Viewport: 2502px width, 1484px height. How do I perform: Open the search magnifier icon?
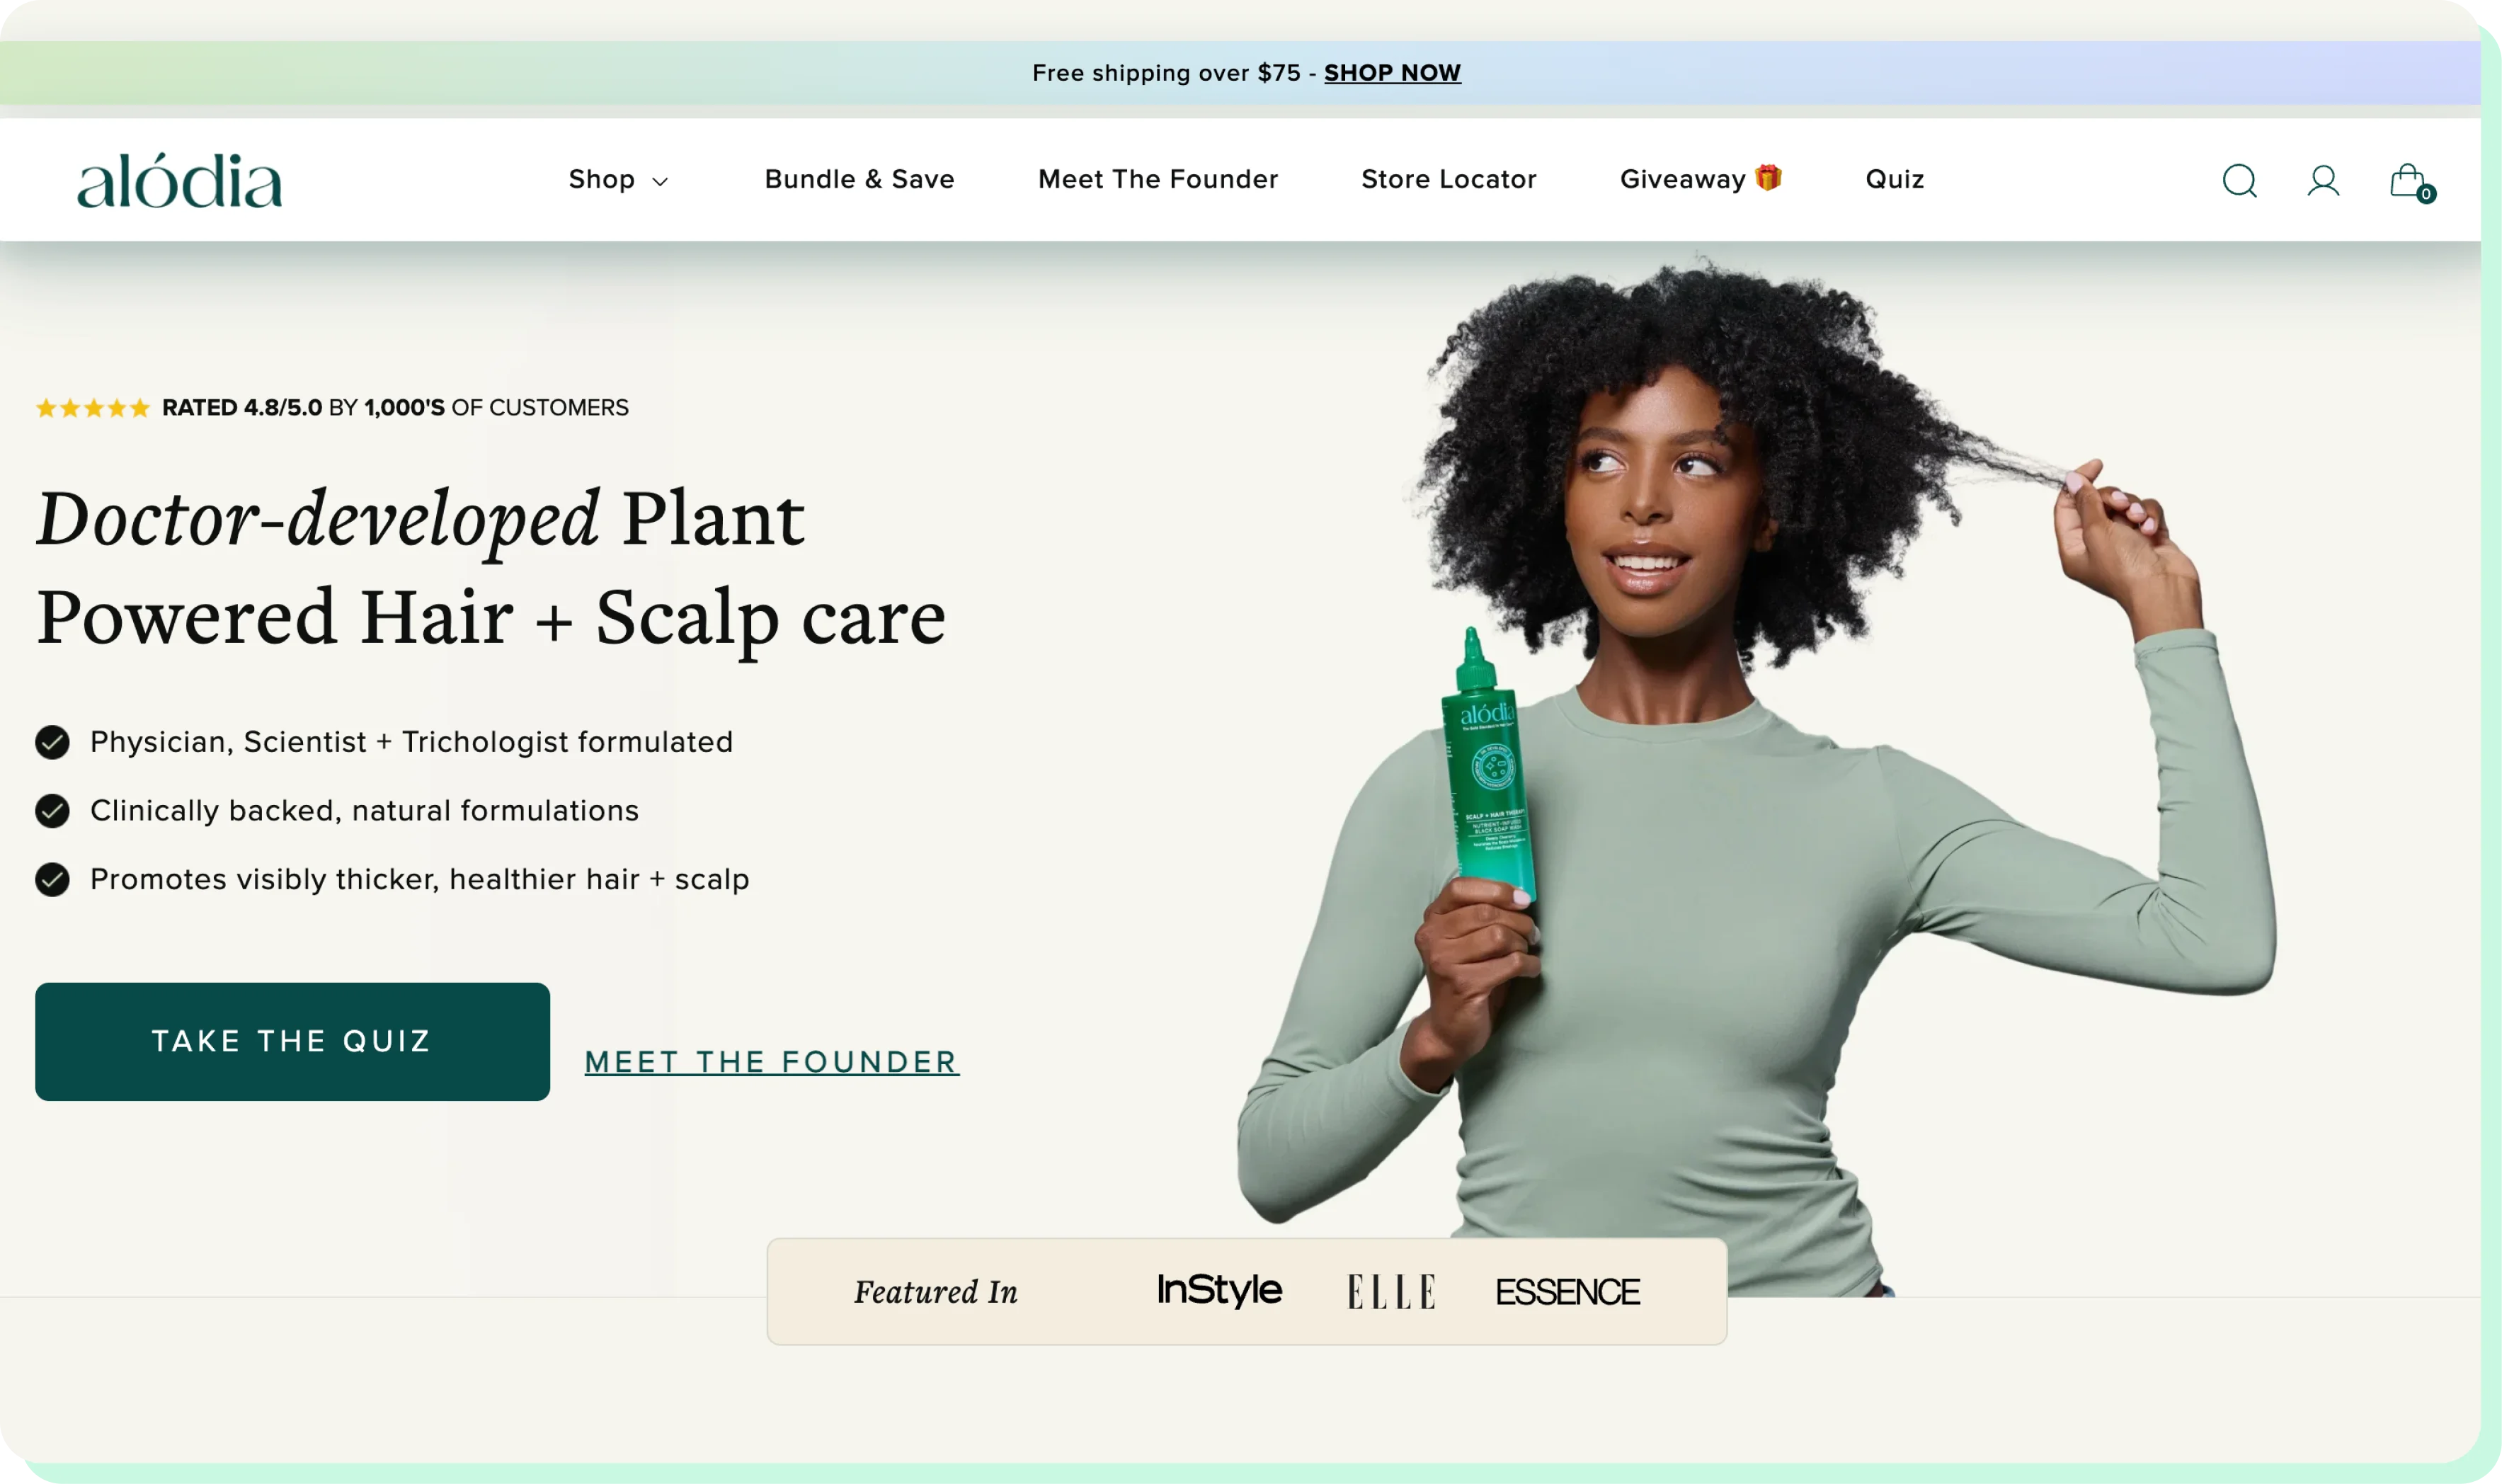coord(2239,181)
